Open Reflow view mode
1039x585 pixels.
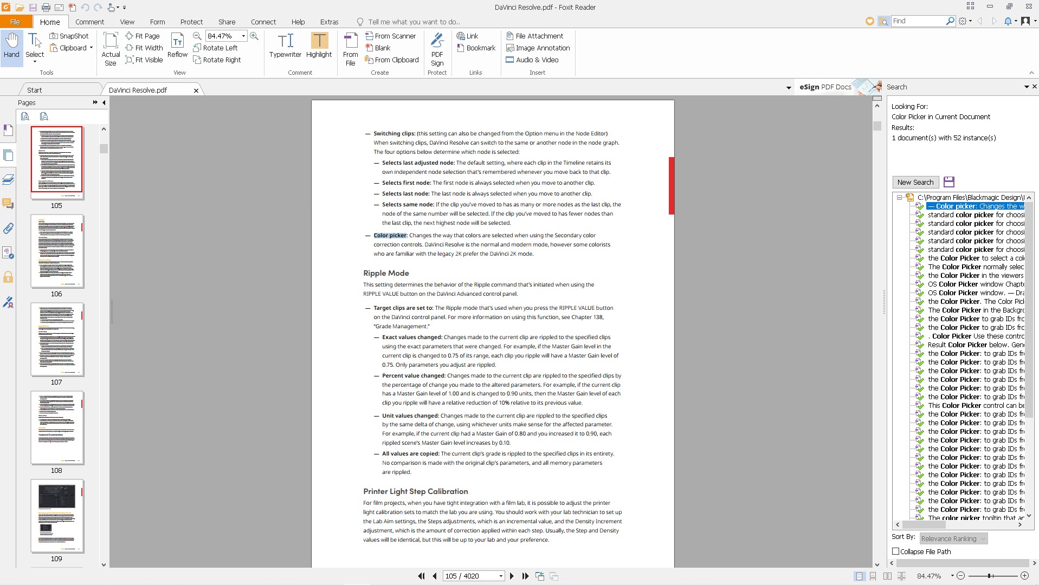click(x=177, y=45)
